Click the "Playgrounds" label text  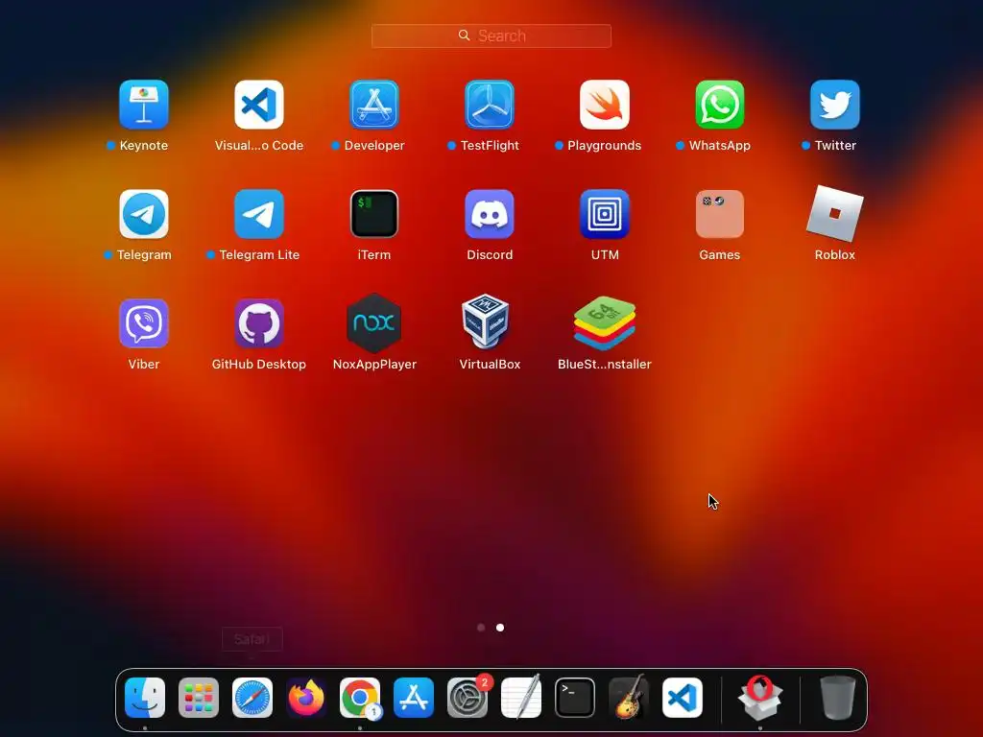click(605, 146)
